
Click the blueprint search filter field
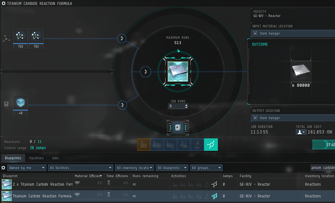pyautogui.click(x=323, y=168)
